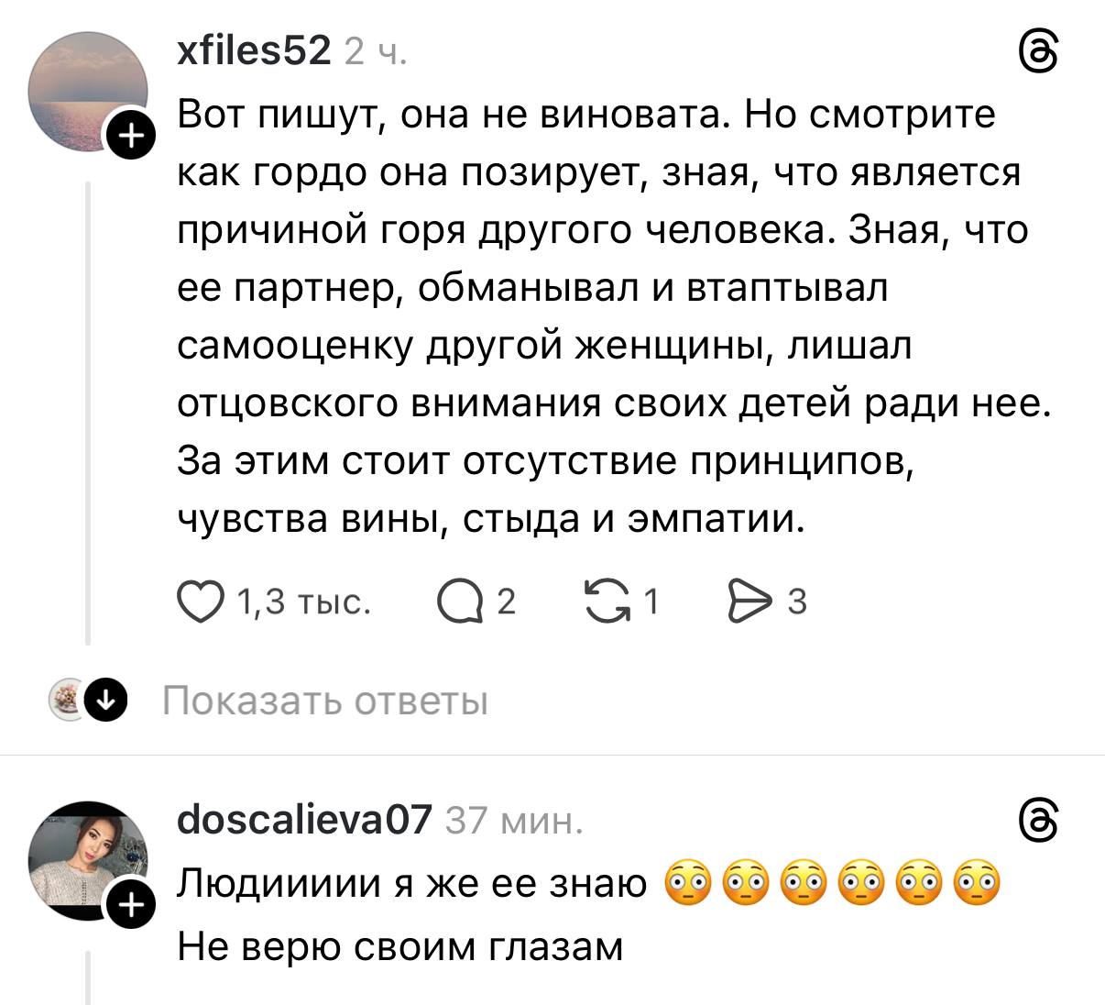
Task: Open the Threads logo beside xfiles52's comment
Action: pyautogui.click(x=1039, y=51)
